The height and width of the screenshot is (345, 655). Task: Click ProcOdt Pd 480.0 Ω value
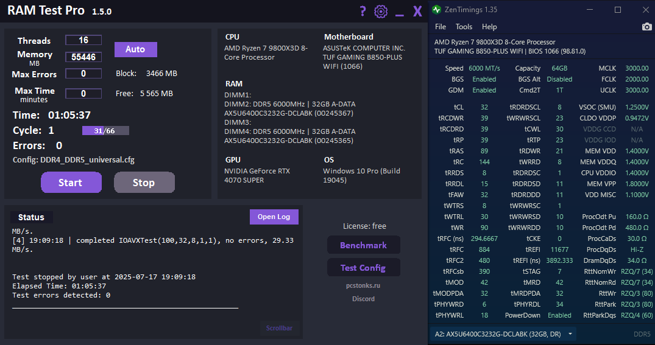(637, 228)
